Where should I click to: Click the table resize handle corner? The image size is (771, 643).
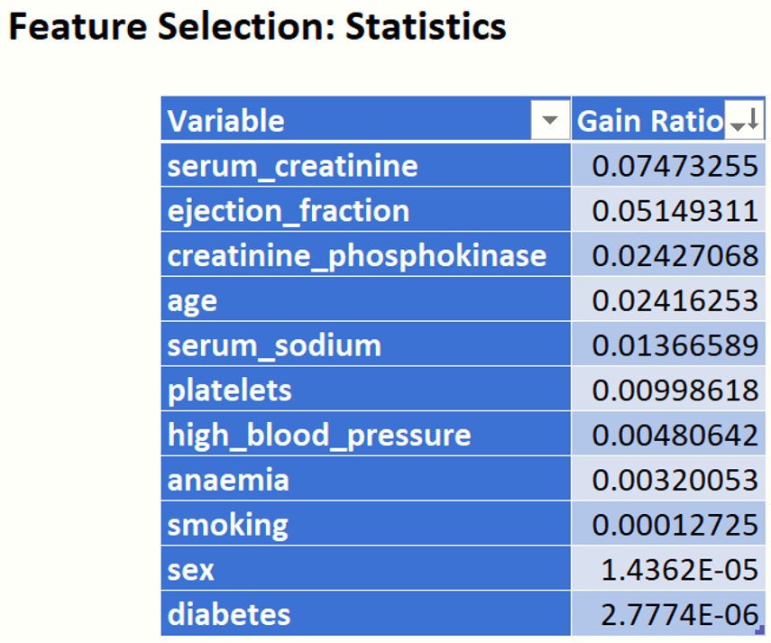761,630
